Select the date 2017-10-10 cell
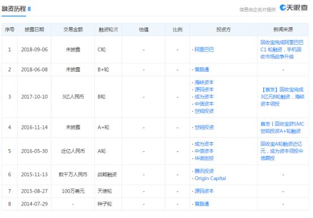The height and width of the screenshot is (218, 313). click(34, 97)
